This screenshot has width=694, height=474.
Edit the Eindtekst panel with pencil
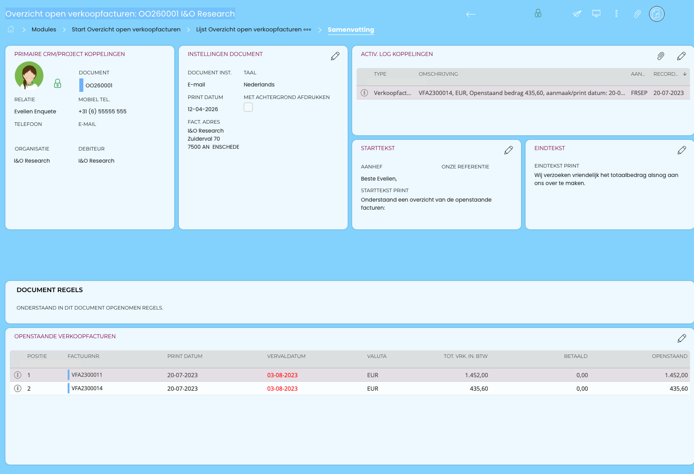pyautogui.click(x=682, y=150)
